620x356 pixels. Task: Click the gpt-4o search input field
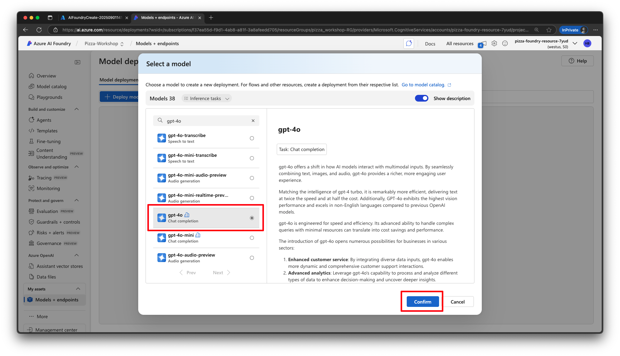tap(206, 121)
